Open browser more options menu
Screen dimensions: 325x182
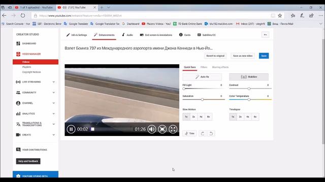pos(320,16)
